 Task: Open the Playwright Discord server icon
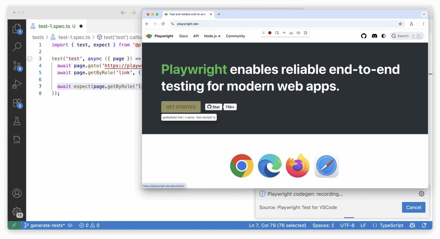click(374, 36)
